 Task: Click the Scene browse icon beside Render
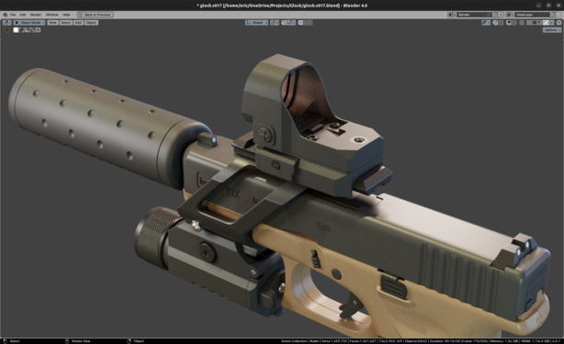pyautogui.click(x=452, y=15)
